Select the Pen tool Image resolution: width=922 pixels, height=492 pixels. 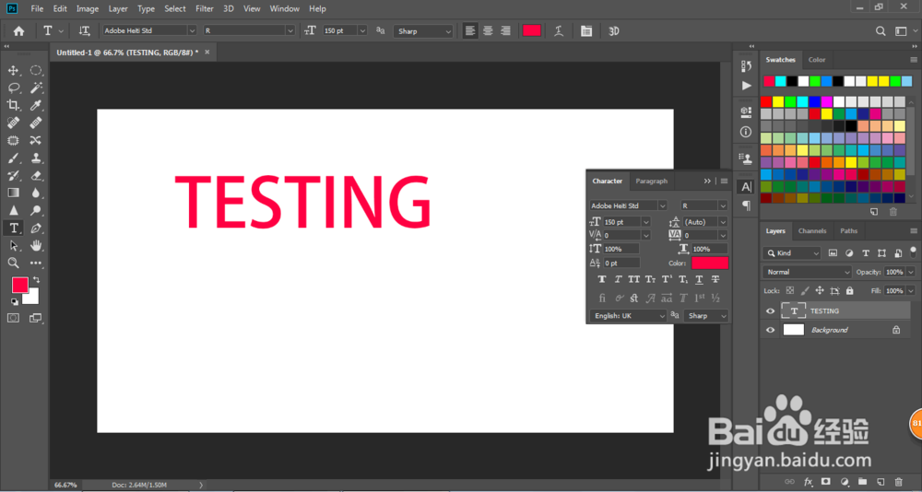click(36, 228)
